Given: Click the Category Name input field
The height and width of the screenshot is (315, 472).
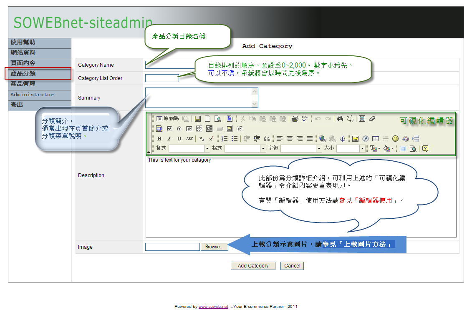Looking at the screenshot, I should (170, 65).
